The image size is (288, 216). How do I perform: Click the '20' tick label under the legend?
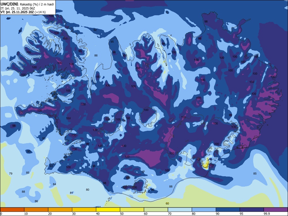[50, 214]
